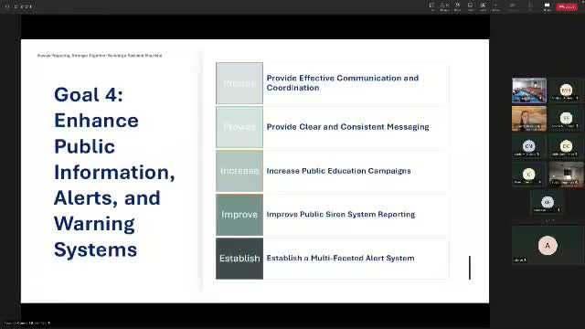This screenshot has height=329, width=585.
Task: Click the 'Goal 4:' slide heading
Action: [x=89, y=95]
